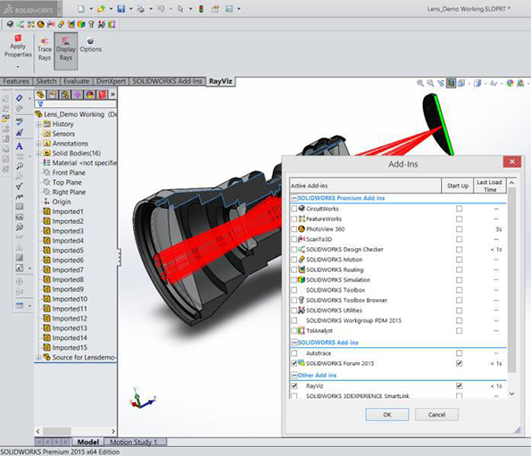Uncheck the RayViz active add-in checkbox
531x456 pixels.
(294, 386)
